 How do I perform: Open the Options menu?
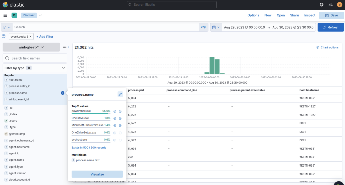click(253, 15)
